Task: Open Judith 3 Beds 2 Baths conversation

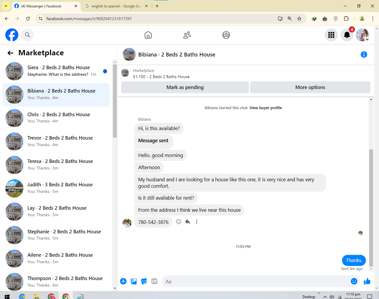Action: pos(56,188)
